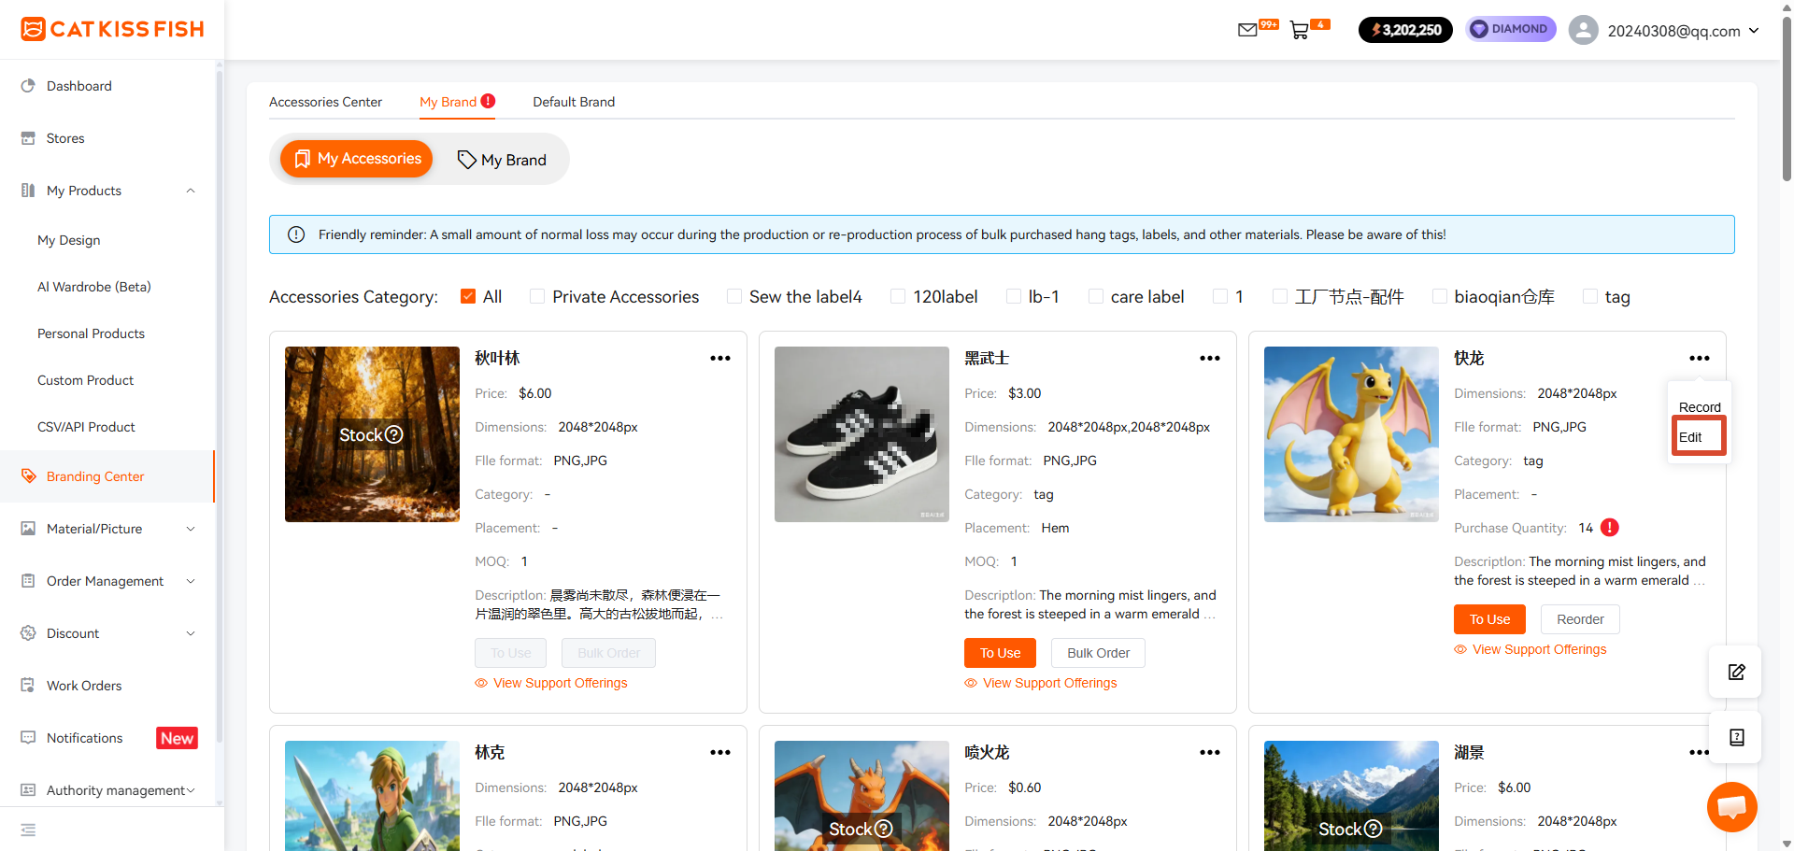
Task: Open My Design in sidebar
Action: click(x=69, y=240)
